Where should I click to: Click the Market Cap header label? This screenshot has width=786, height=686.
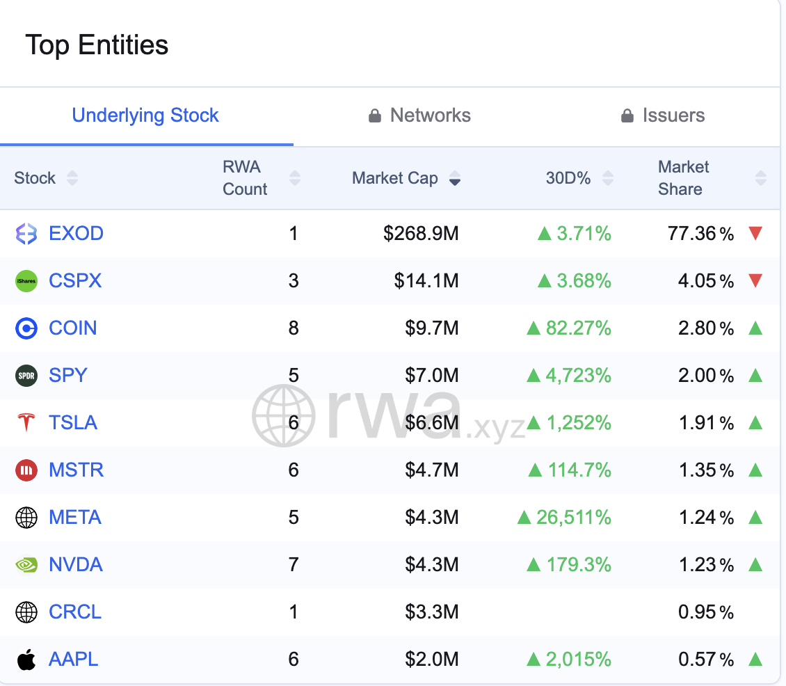pyautogui.click(x=395, y=178)
